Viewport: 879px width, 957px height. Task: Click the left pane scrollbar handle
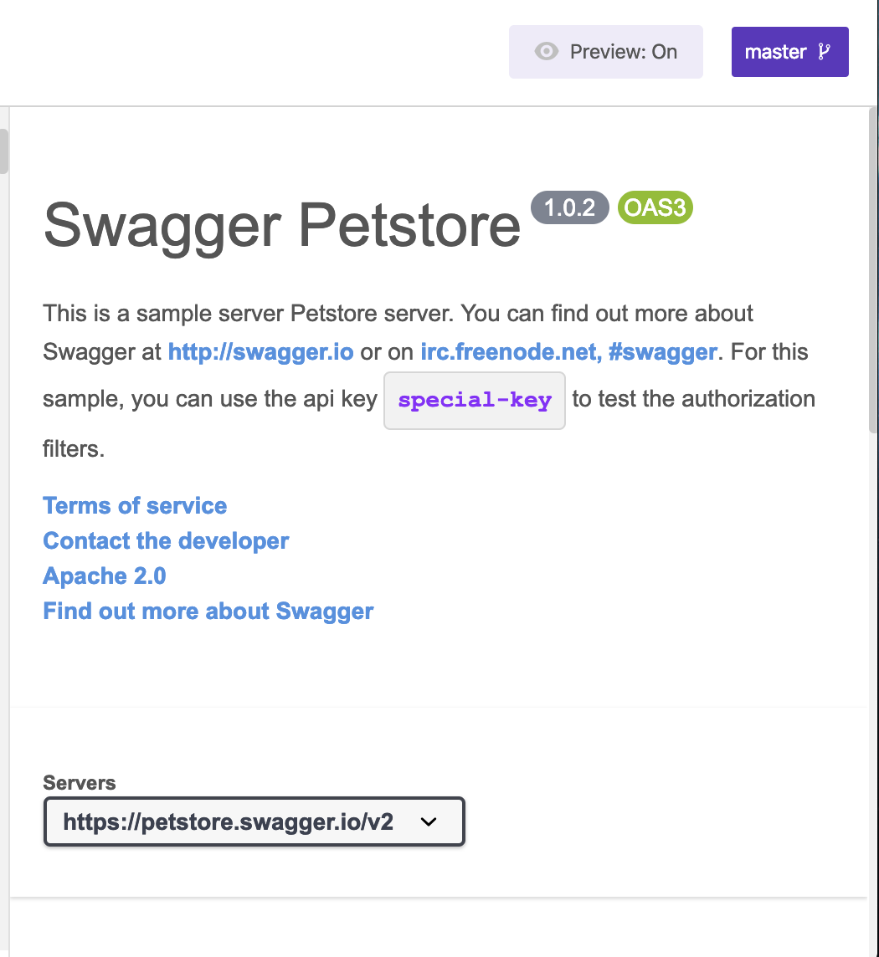point(3,151)
